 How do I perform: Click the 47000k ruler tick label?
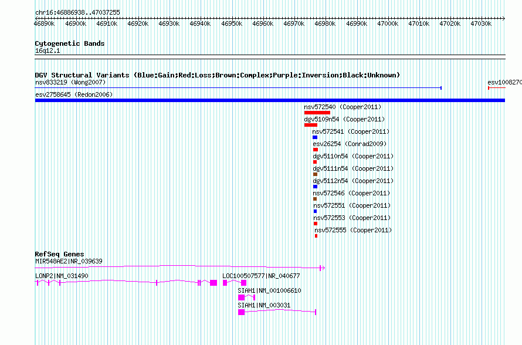click(x=388, y=23)
